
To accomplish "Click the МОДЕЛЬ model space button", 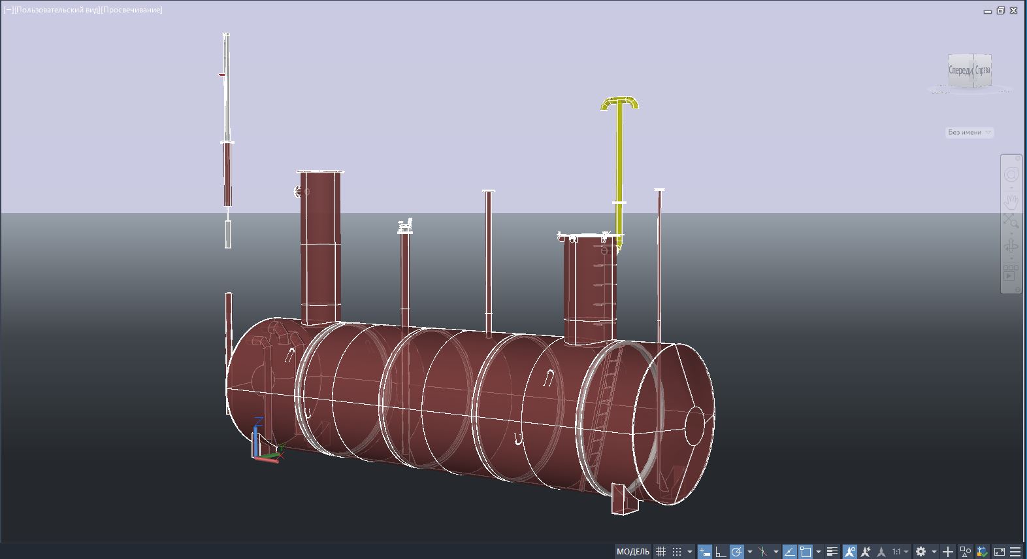I will point(633,552).
